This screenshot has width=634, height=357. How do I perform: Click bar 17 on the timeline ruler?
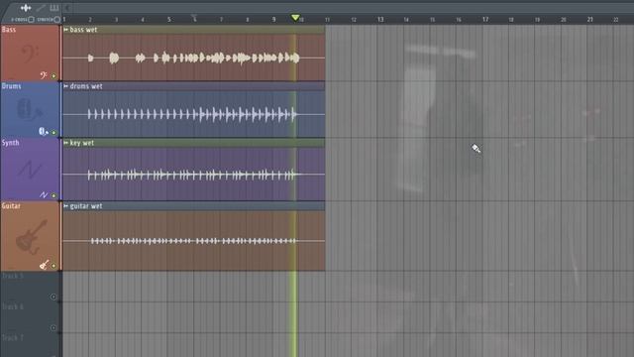485,20
